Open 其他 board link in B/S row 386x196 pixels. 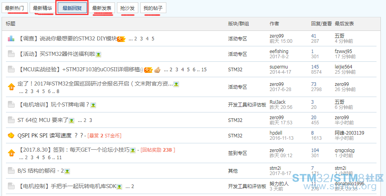(x=233, y=171)
